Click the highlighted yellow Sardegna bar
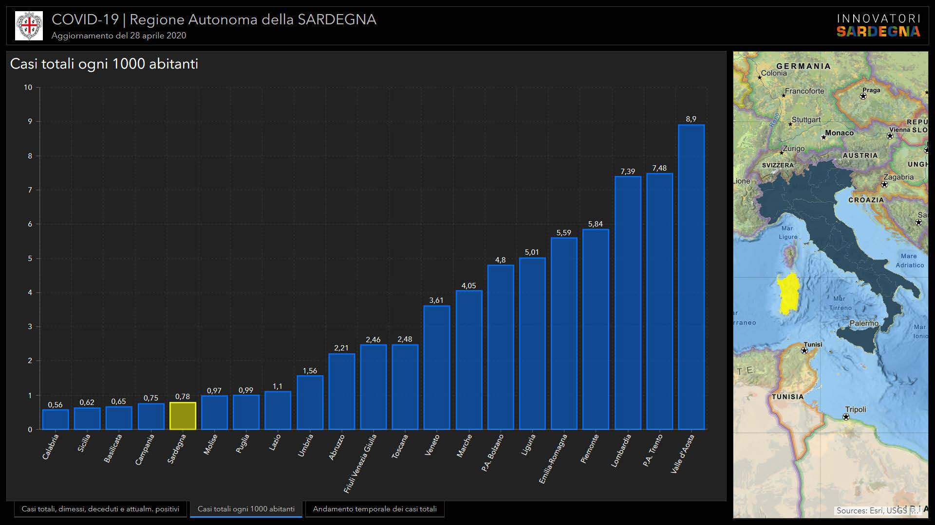The image size is (935, 525). 183,416
